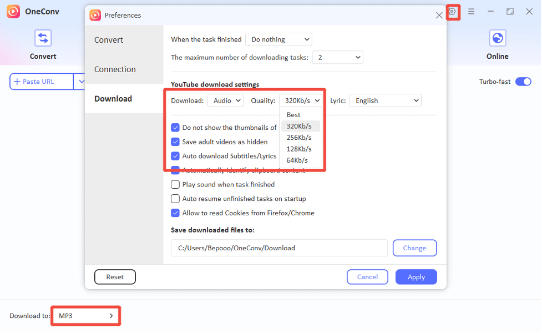Open the Download type dropdown showing Audio
This screenshot has width=542, height=333.
(x=225, y=100)
